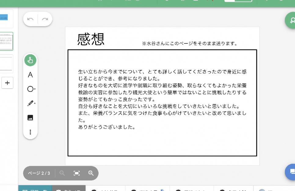Select the hand pointer tool
Screen dimensions: 295x191
click(30, 60)
